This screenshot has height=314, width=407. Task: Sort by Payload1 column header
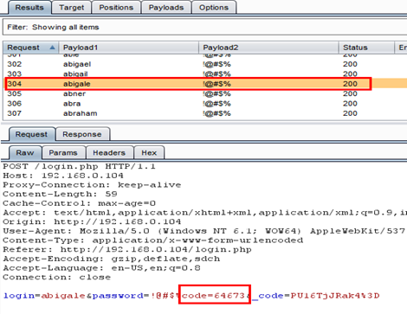pos(129,48)
